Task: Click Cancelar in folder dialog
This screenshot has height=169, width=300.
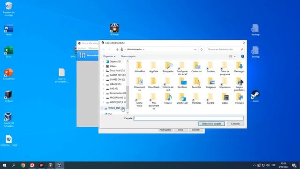Action: click(x=235, y=124)
